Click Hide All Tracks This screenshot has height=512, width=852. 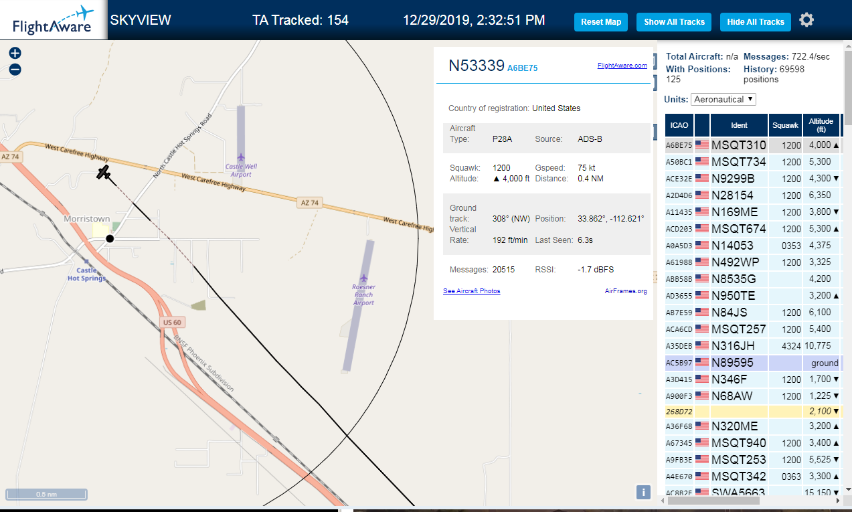click(755, 22)
